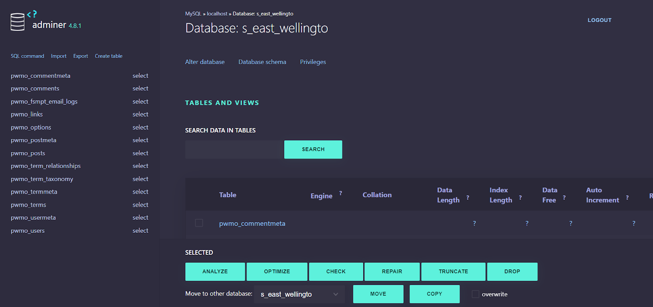The height and width of the screenshot is (307, 653).
Task: Click the Table column header
Action: click(x=228, y=195)
